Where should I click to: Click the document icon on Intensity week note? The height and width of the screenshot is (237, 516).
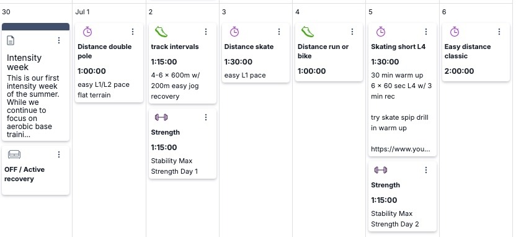(x=11, y=40)
